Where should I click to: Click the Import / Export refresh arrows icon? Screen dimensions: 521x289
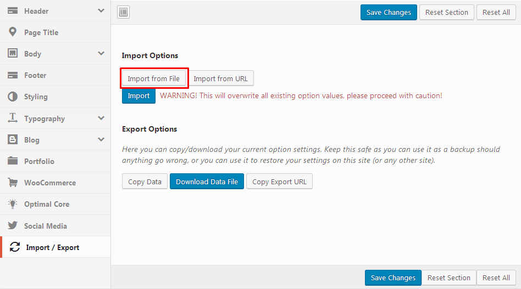[x=15, y=247]
